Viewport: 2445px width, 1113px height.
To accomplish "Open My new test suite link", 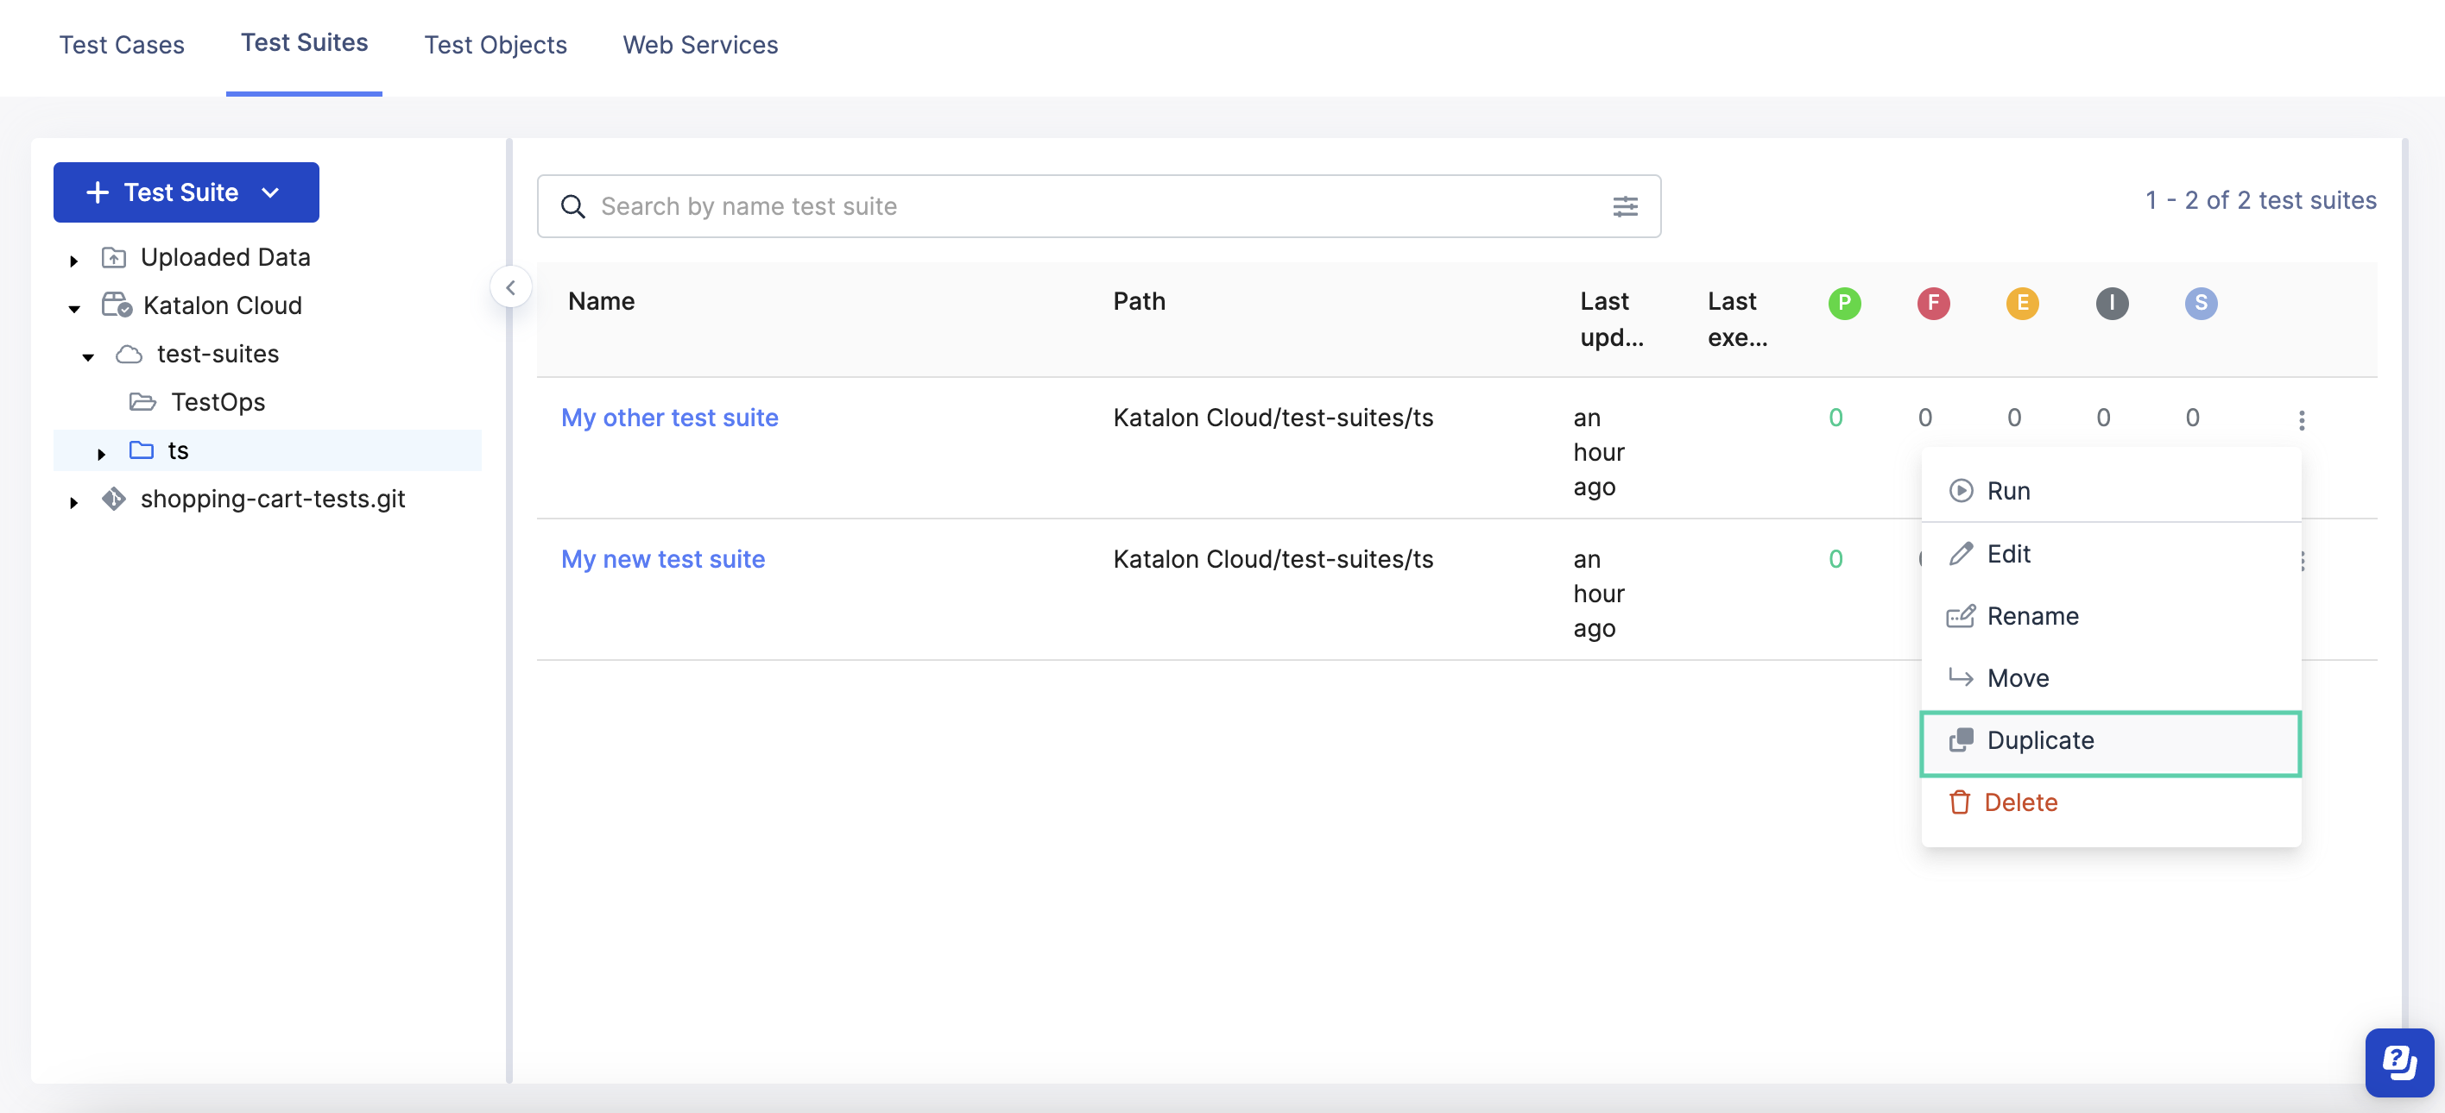I will (x=663, y=556).
